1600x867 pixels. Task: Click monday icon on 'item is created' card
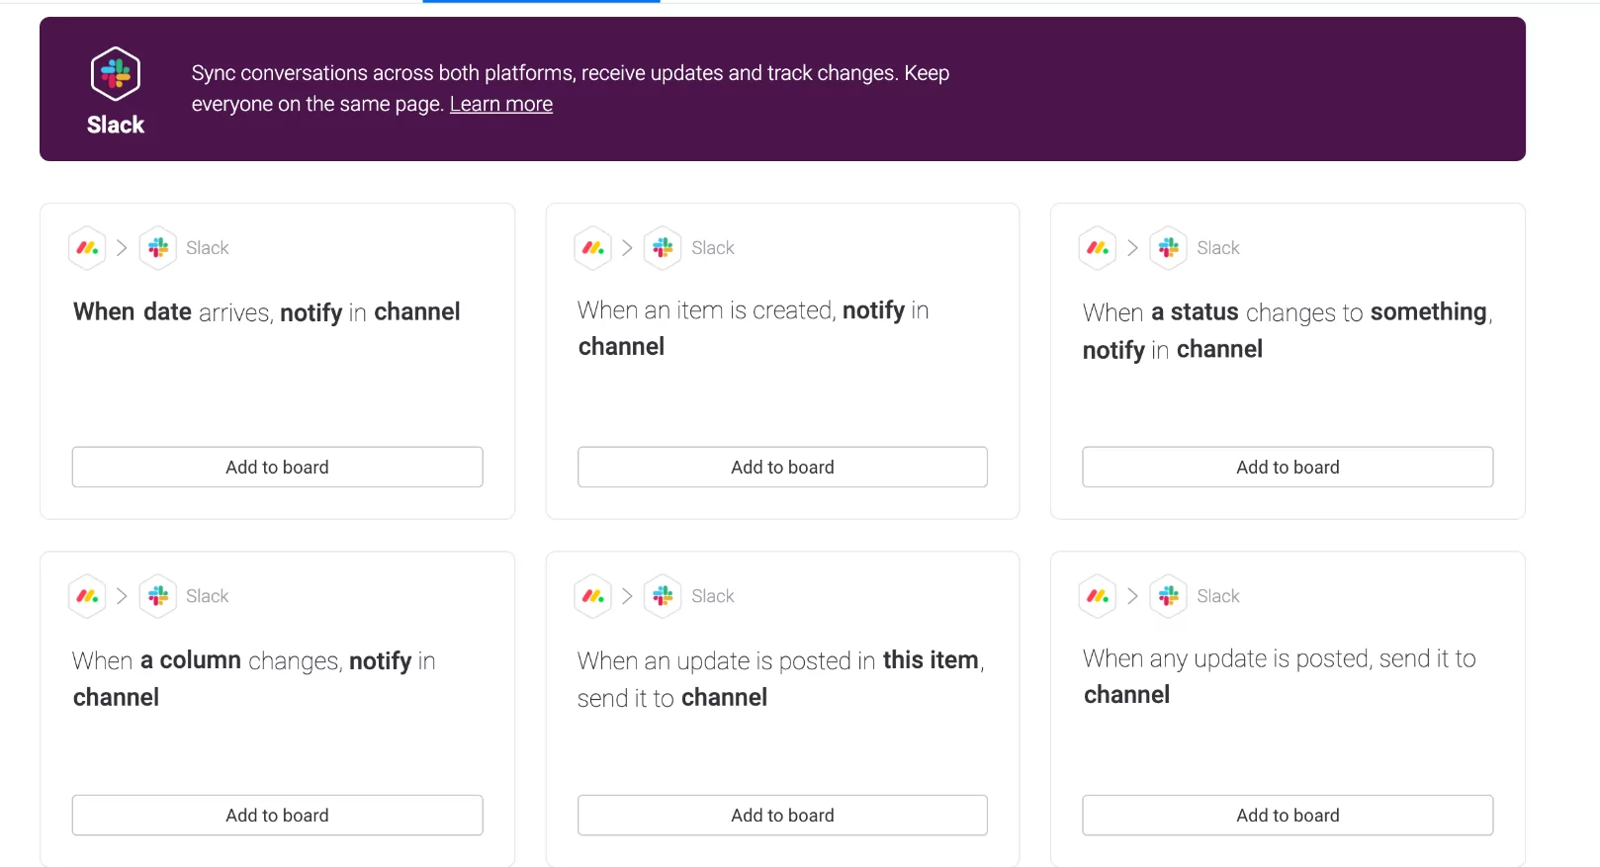[x=593, y=248]
